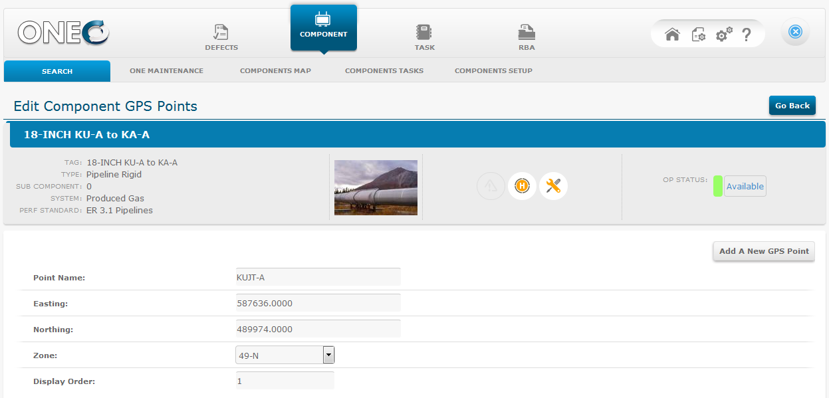Open the Components Tasks tab

tap(384, 71)
